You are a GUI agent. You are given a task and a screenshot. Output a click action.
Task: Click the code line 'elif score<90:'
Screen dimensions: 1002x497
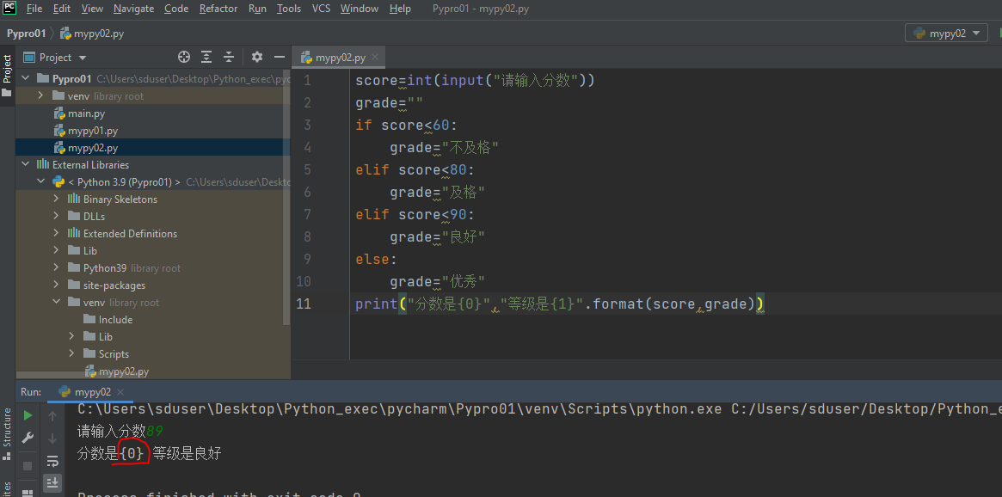[x=415, y=215]
